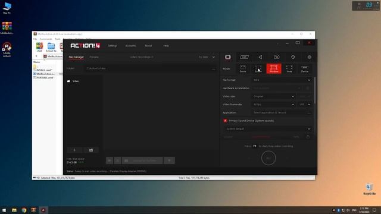Open the About menu in Action!

coord(148,46)
